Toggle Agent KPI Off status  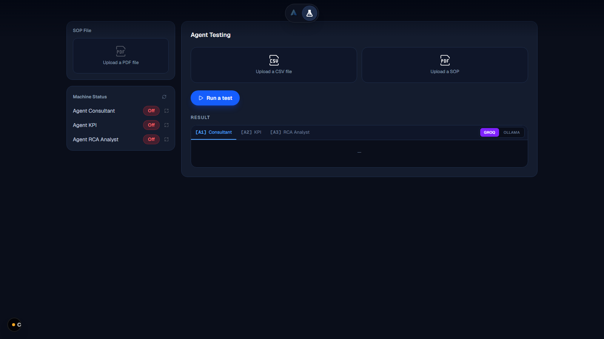pyautogui.click(x=151, y=125)
